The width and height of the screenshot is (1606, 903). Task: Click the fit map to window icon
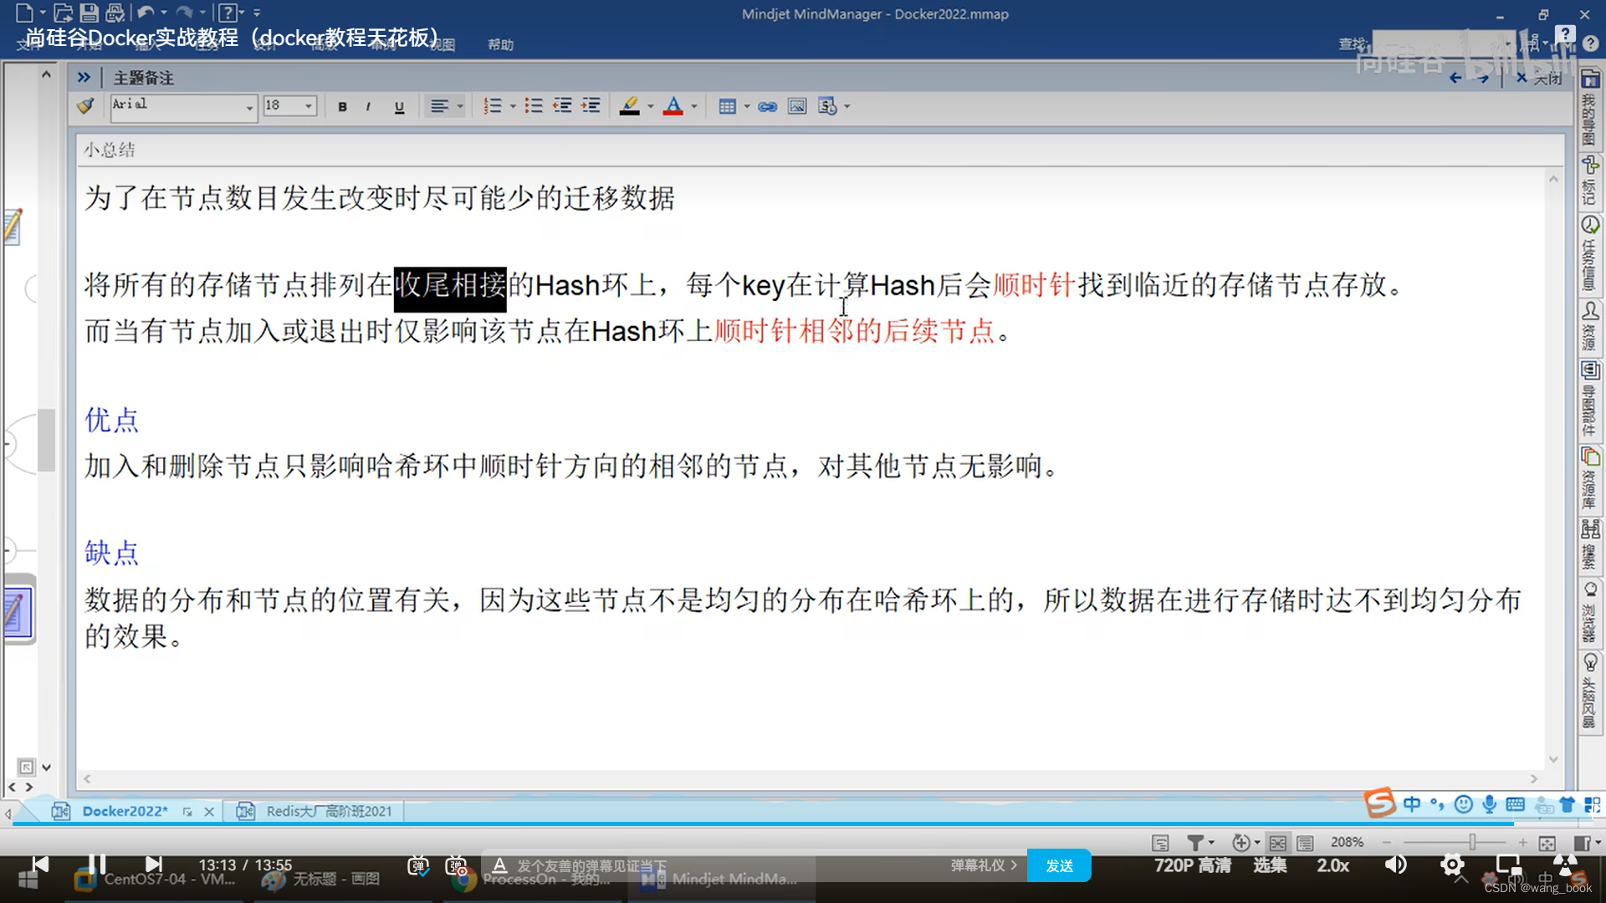[1547, 843]
